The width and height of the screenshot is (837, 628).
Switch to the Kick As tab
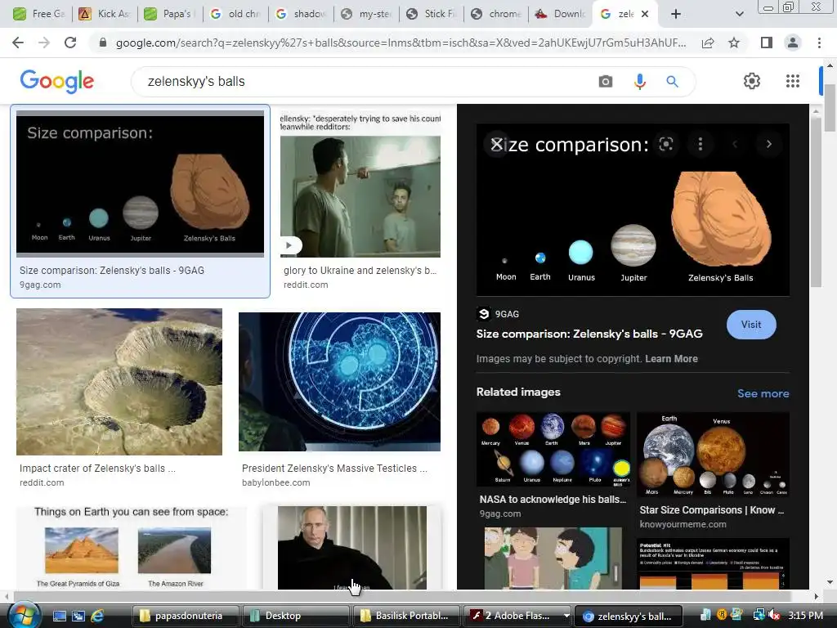(104, 14)
